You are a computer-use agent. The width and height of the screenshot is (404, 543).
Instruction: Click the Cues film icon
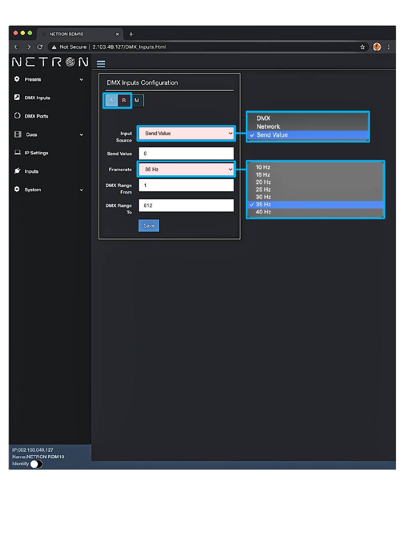tap(17, 134)
